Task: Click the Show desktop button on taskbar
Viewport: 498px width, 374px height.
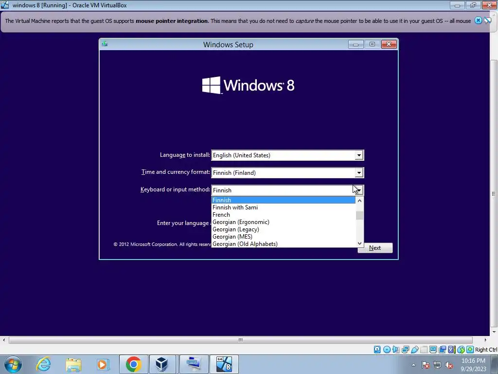Action: pos(496,364)
